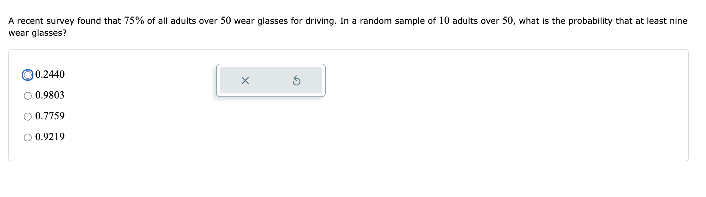Click the word 'driving' in the question
Image resolution: width=706 pixels, height=197 pixels.
320,21
